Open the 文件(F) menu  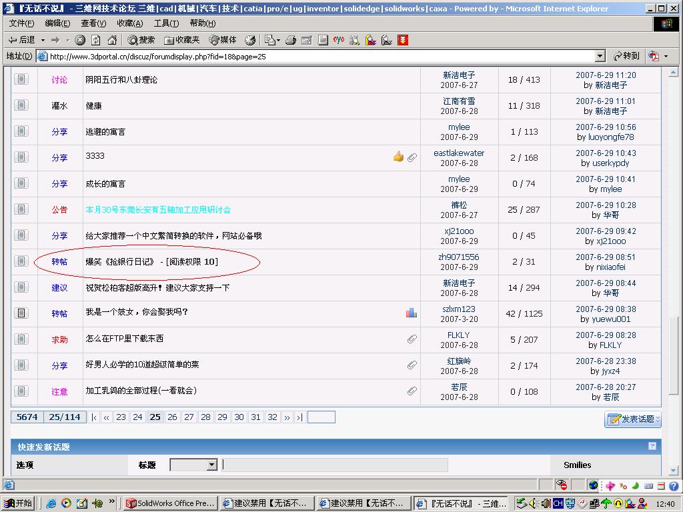point(21,23)
